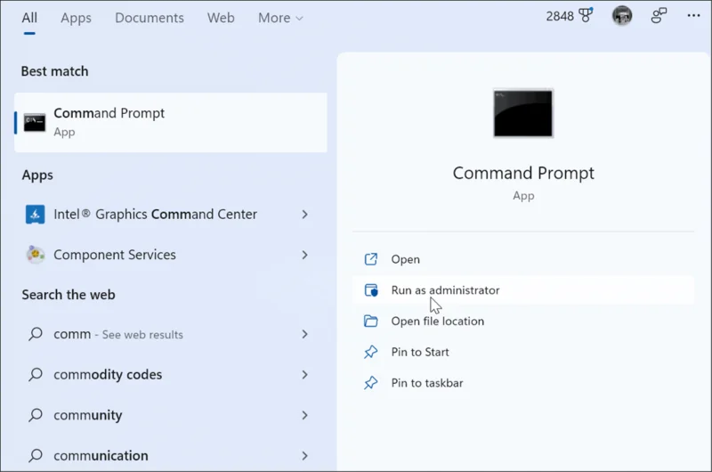Expand the commodity codes chevron
This screenshot has height=472, width=712.
[x=304, y=375]
